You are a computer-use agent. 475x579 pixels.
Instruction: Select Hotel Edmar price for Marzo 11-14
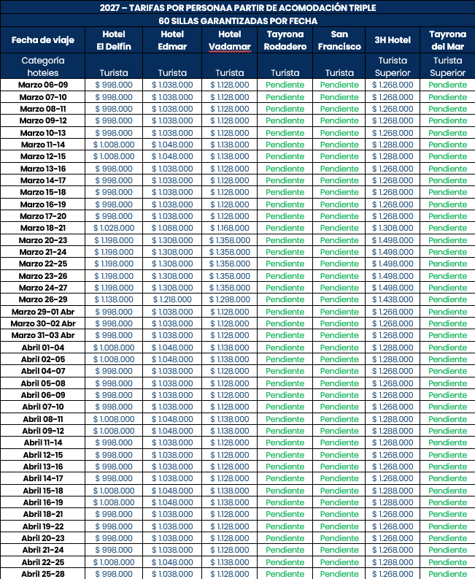[x=172, y=145]
